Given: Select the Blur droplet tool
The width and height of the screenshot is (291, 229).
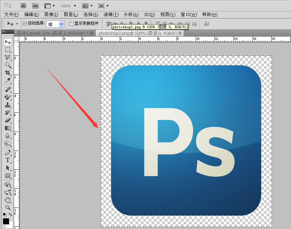Looking at the screenshot, I should [x=8, y=136].
